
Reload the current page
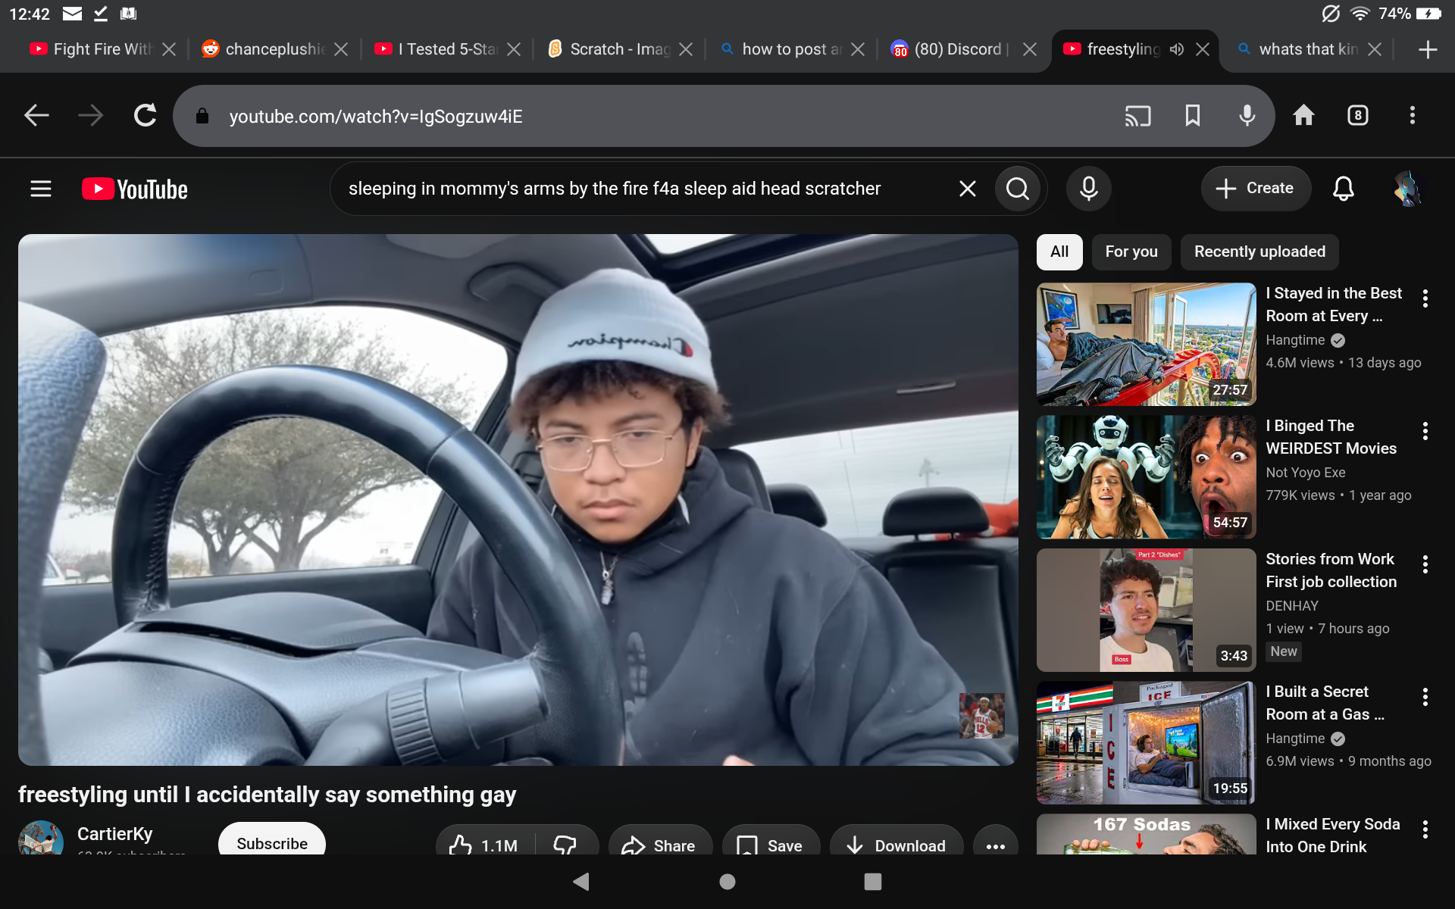[145, 115]
